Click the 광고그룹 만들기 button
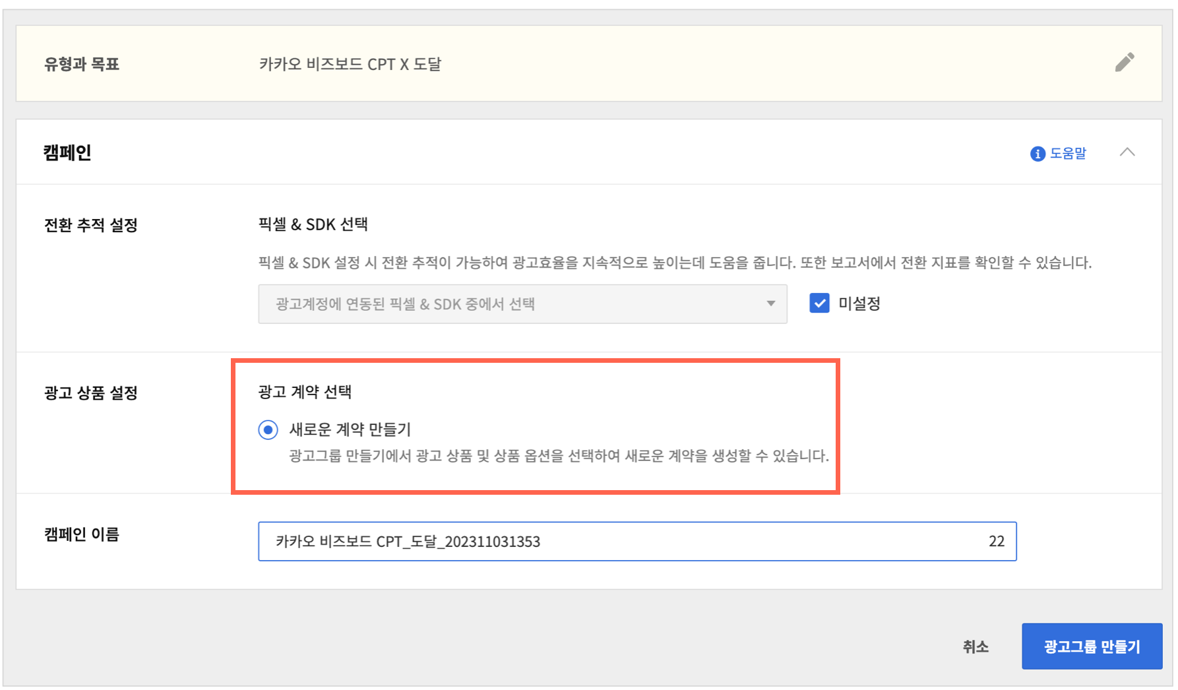This screenshot has height=690, width=1178. (1092, 646)
